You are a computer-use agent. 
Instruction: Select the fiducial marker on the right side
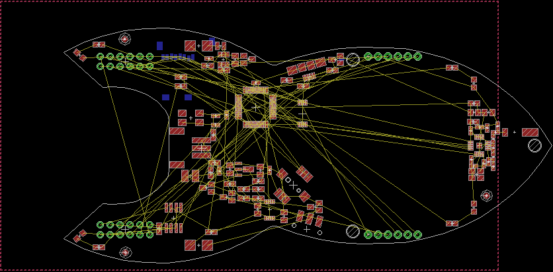[486, 195]
